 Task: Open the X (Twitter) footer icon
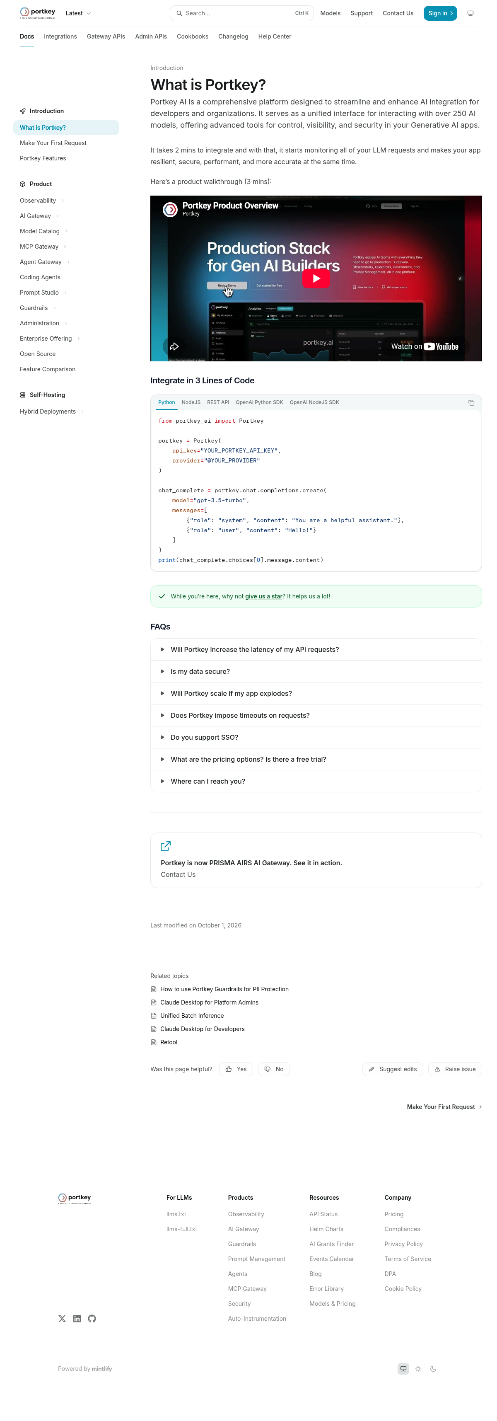click(62, 1318)
